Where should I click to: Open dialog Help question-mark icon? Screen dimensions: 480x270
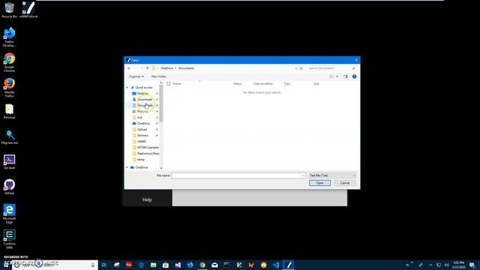(x=354, y=76)
